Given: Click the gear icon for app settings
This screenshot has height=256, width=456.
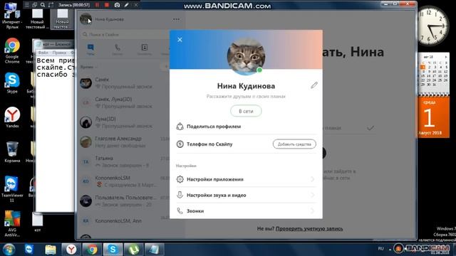Looking at the screenshot, I should pos(180,179).
